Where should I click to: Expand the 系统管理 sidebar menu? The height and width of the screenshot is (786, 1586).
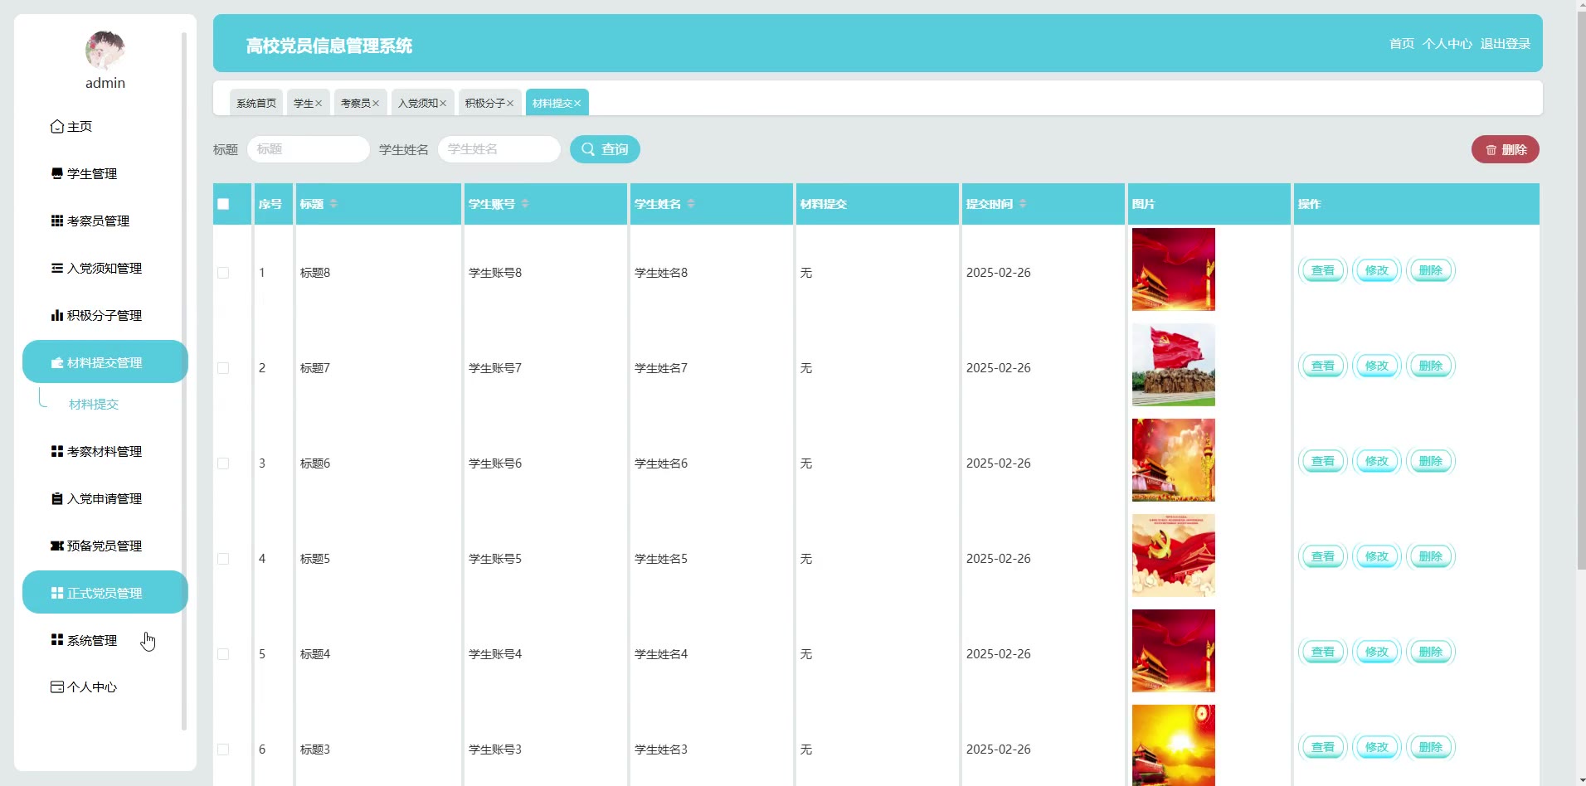[105, 640]
